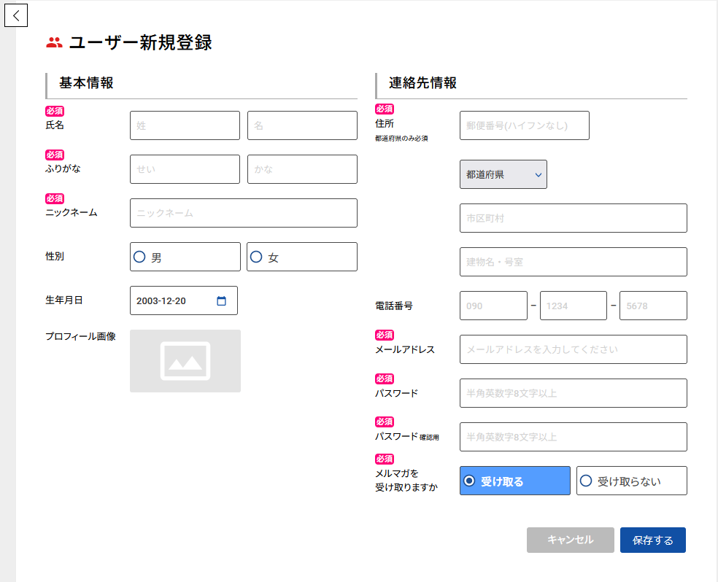Focus the first パスワード field
This screenshot has height=582, width=718.
click(x=573, y=393)
